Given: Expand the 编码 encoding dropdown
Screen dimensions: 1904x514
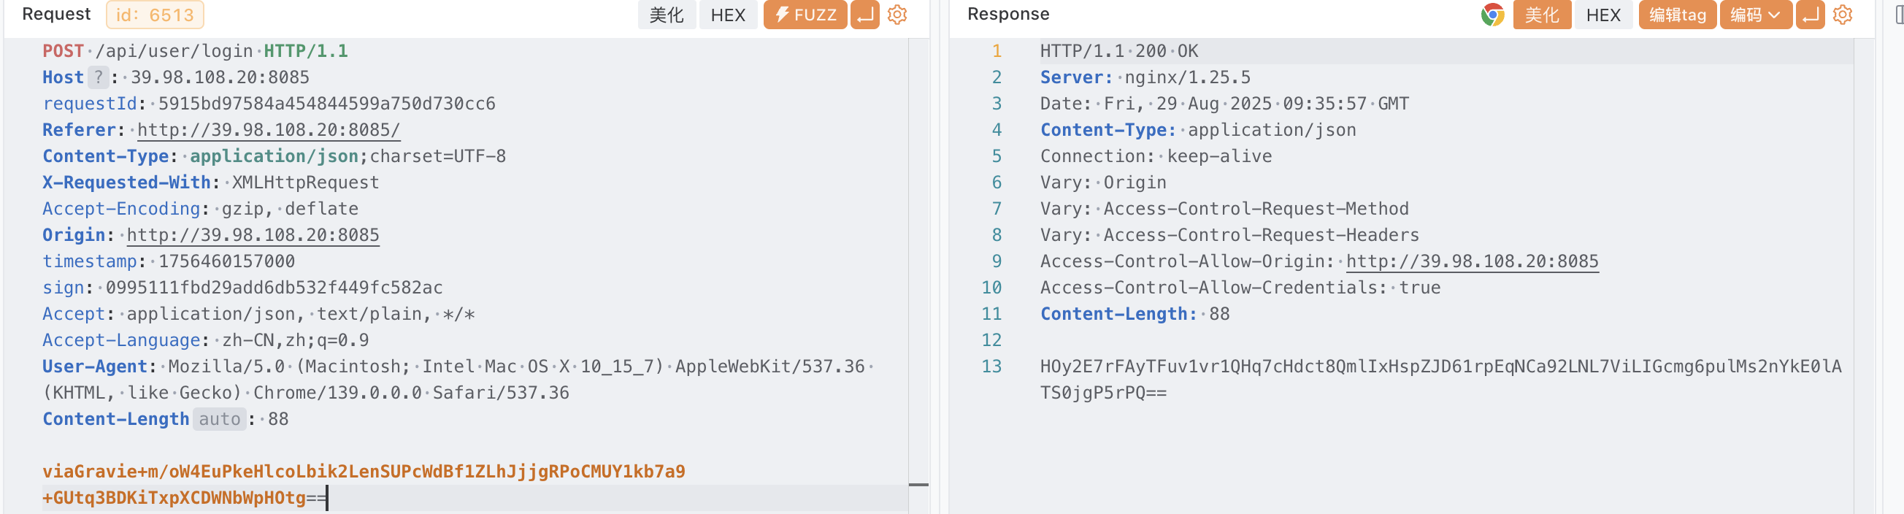Looking at the screenshot, I should click(1754, 15).
